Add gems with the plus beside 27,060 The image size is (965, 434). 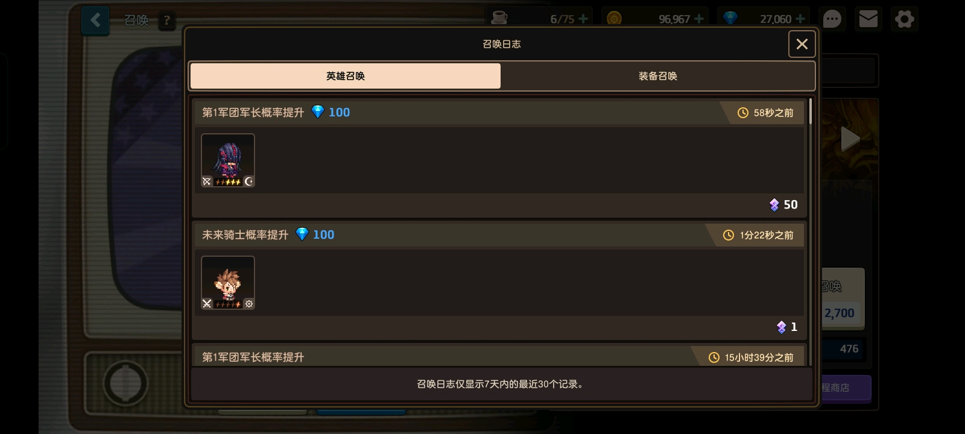click(800, 19)
